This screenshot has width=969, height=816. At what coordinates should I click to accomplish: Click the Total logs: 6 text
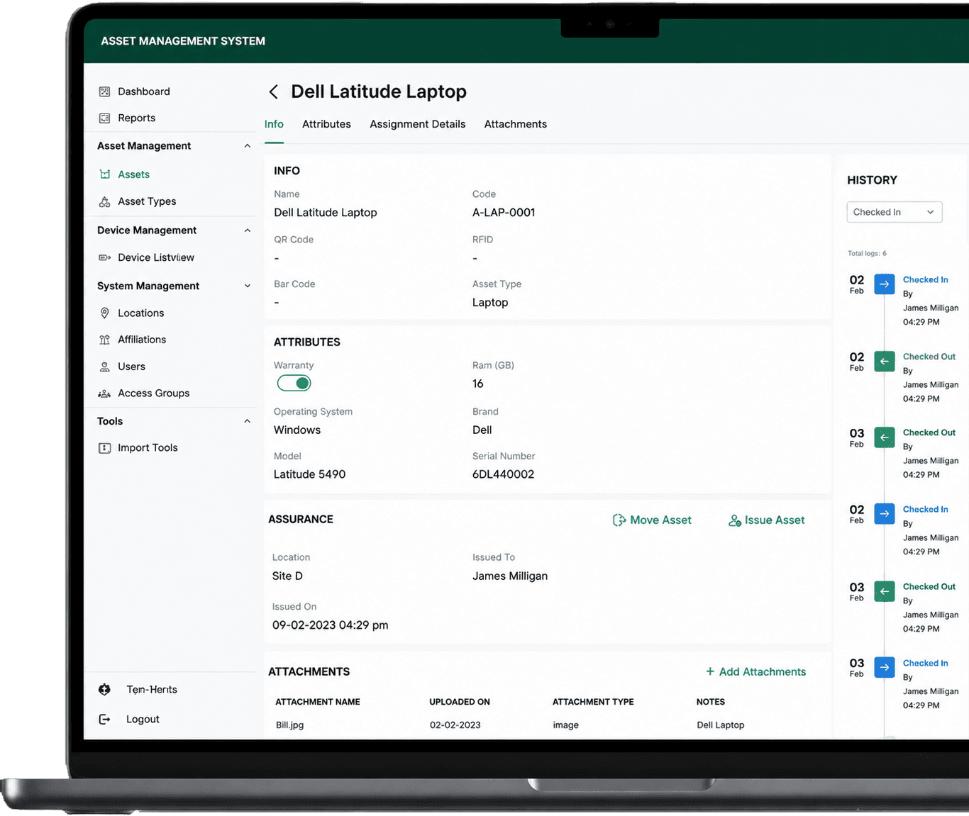pos(867,253)
